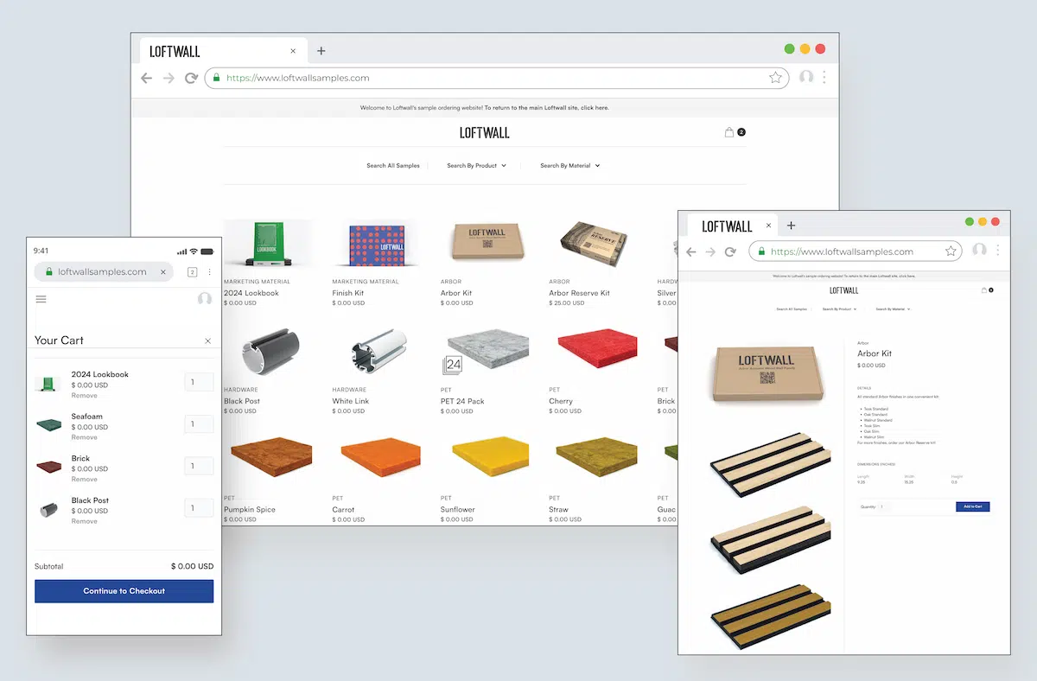Viewport: 1037px width, 681px height.
Task: Select Search All Samples menu item
Action: point(392,166)
